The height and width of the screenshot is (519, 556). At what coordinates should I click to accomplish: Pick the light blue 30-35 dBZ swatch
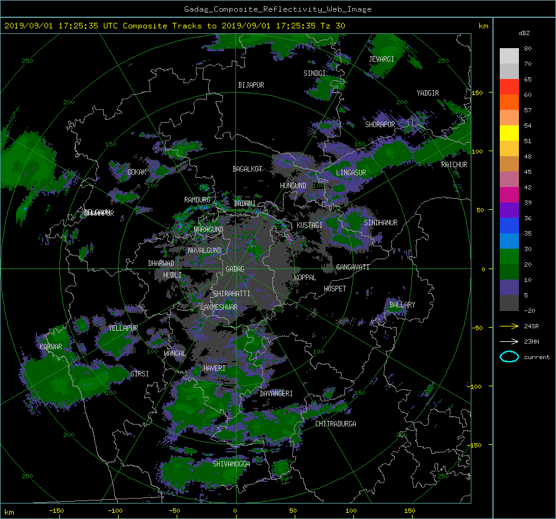coord(509,241)
